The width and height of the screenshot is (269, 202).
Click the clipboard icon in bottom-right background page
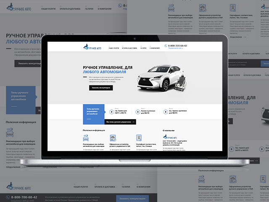(x=233, y=179)
